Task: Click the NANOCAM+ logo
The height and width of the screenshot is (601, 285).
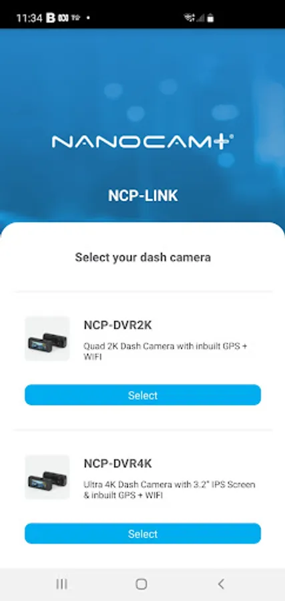Action: point(143,142)
